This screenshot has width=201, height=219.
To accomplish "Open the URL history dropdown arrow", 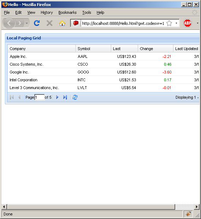I will pyautogui.click(x=176, y=23).
